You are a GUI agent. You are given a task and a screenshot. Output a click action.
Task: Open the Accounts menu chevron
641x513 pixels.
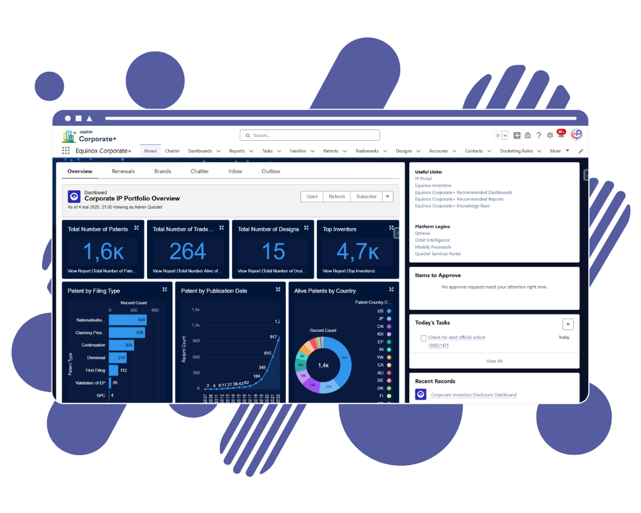point(454,152)
